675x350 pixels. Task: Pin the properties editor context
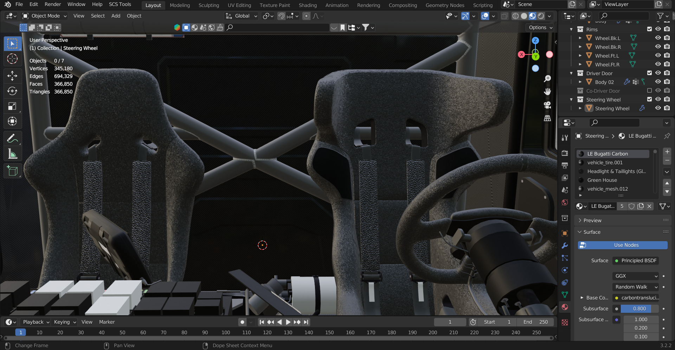pos(667,136)
